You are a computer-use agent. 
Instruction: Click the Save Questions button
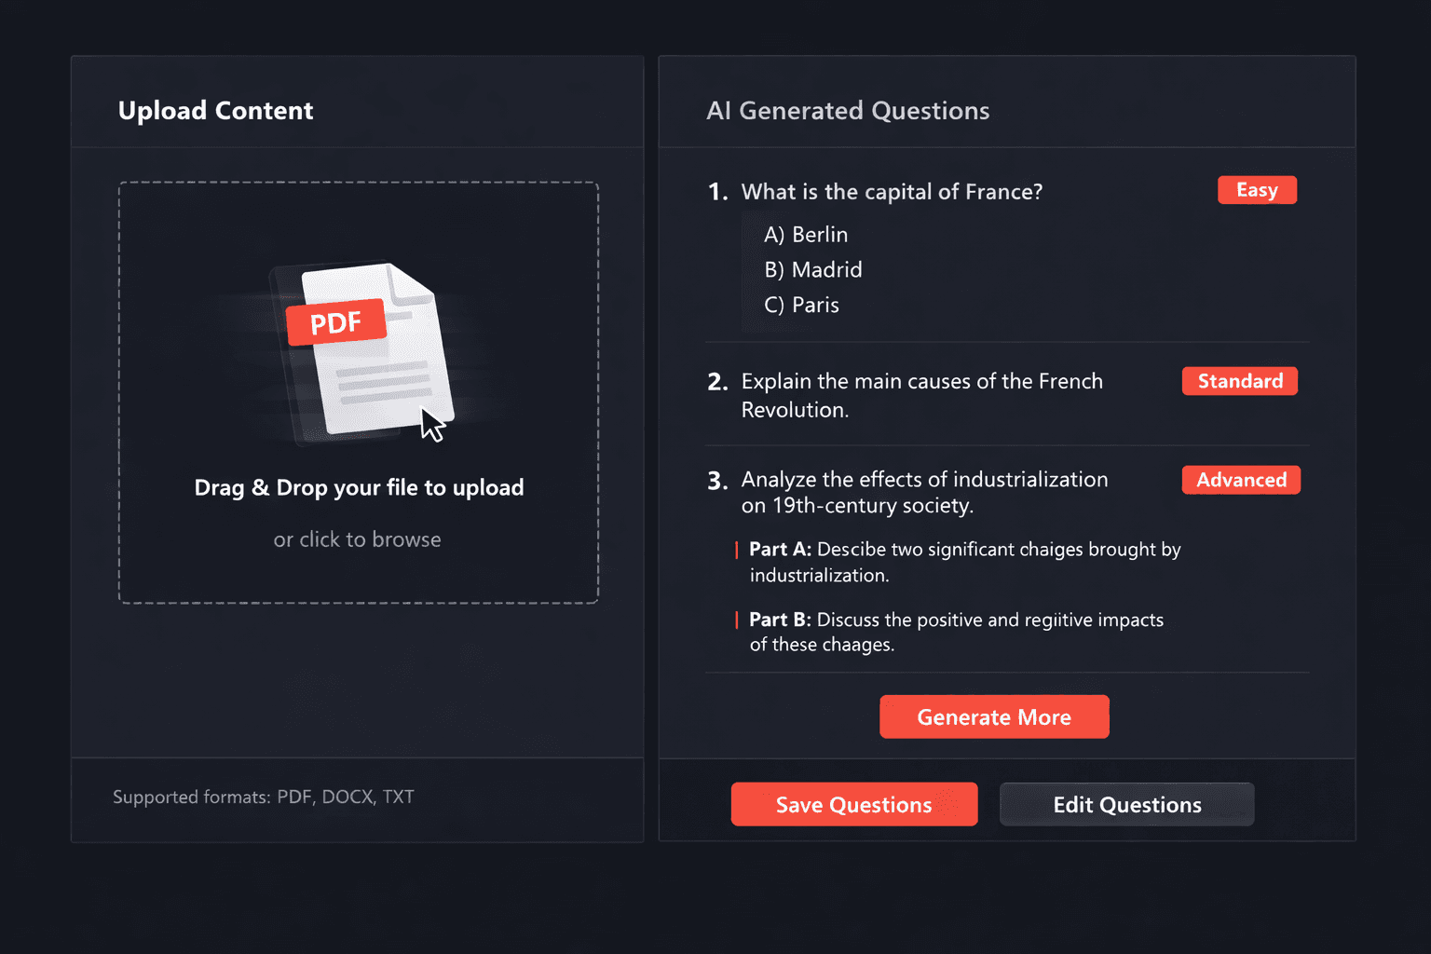[x=853, y=804]
